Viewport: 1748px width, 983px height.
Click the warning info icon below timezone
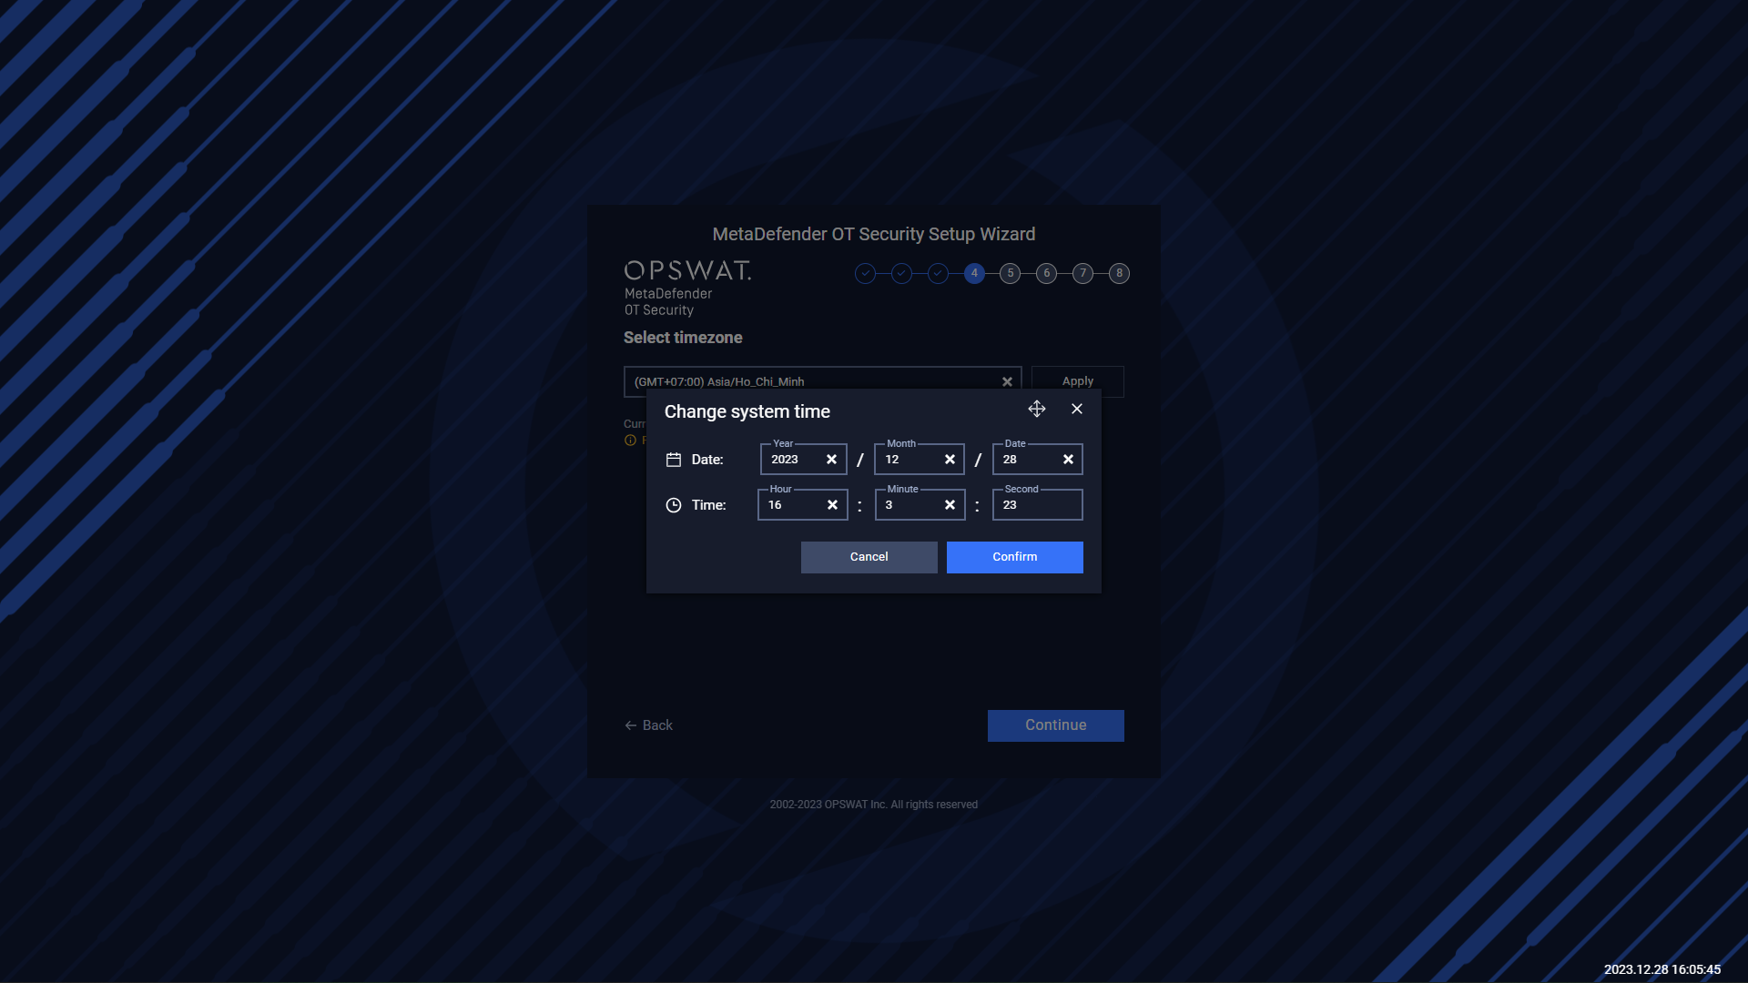tap(630, 441)
